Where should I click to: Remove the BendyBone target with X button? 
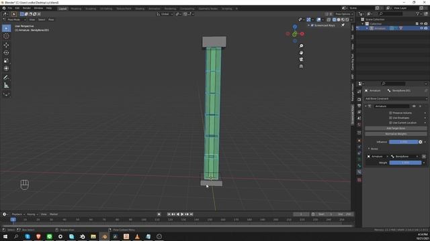pos(424,156)
